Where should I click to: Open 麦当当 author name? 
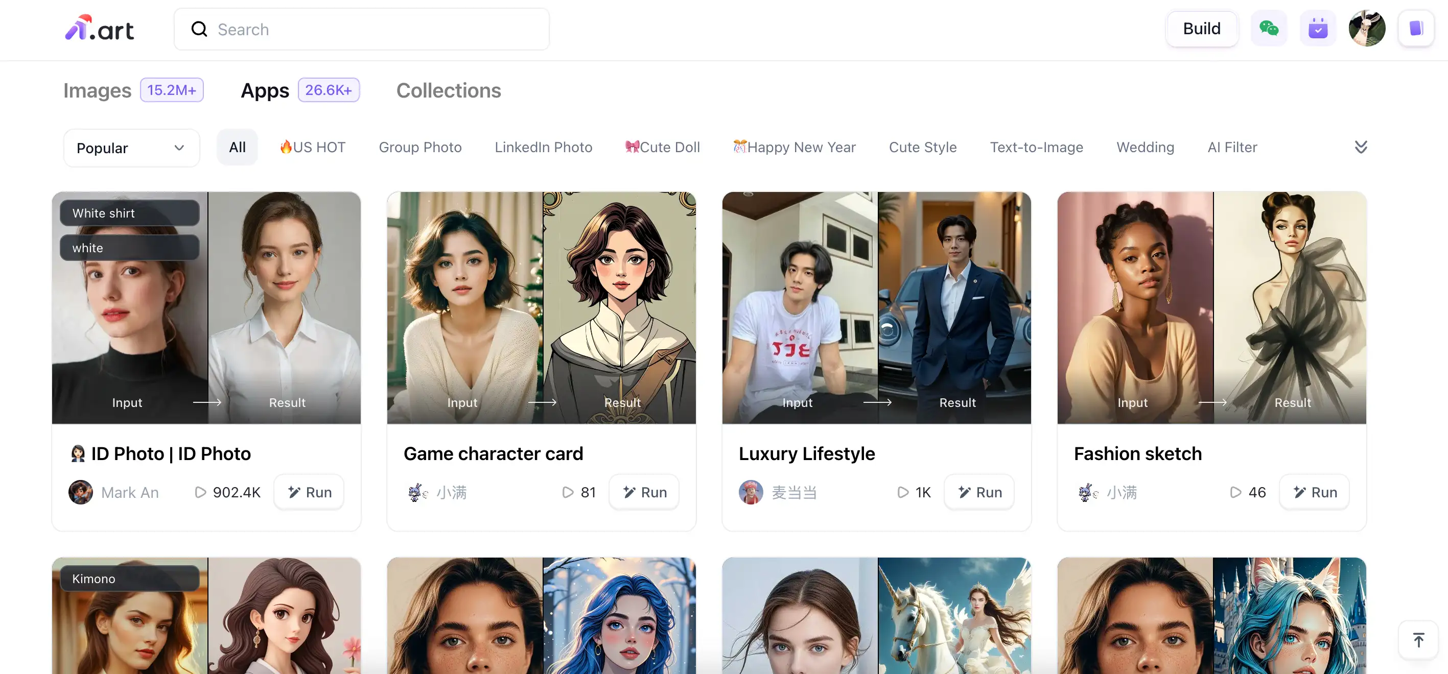793,493
